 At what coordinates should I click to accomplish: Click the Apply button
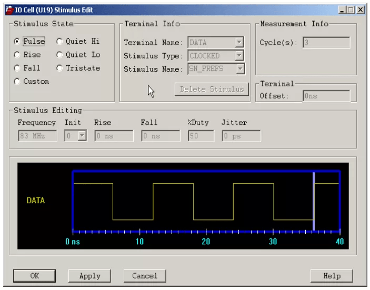tap(89, 276)
